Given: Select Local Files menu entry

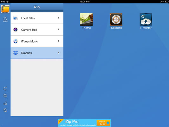Looking at the screenshot, I should (x=37, y=18).
